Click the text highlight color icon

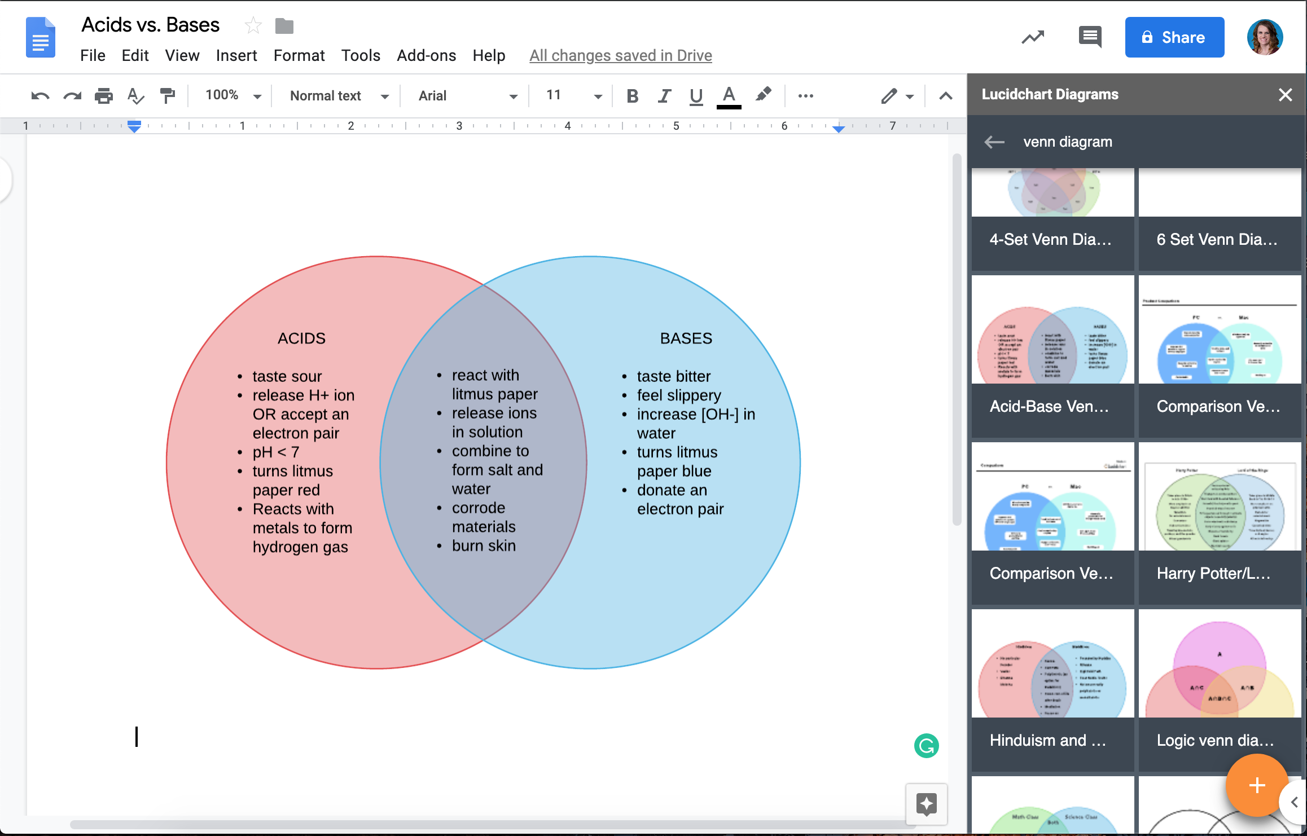point(762,95)
